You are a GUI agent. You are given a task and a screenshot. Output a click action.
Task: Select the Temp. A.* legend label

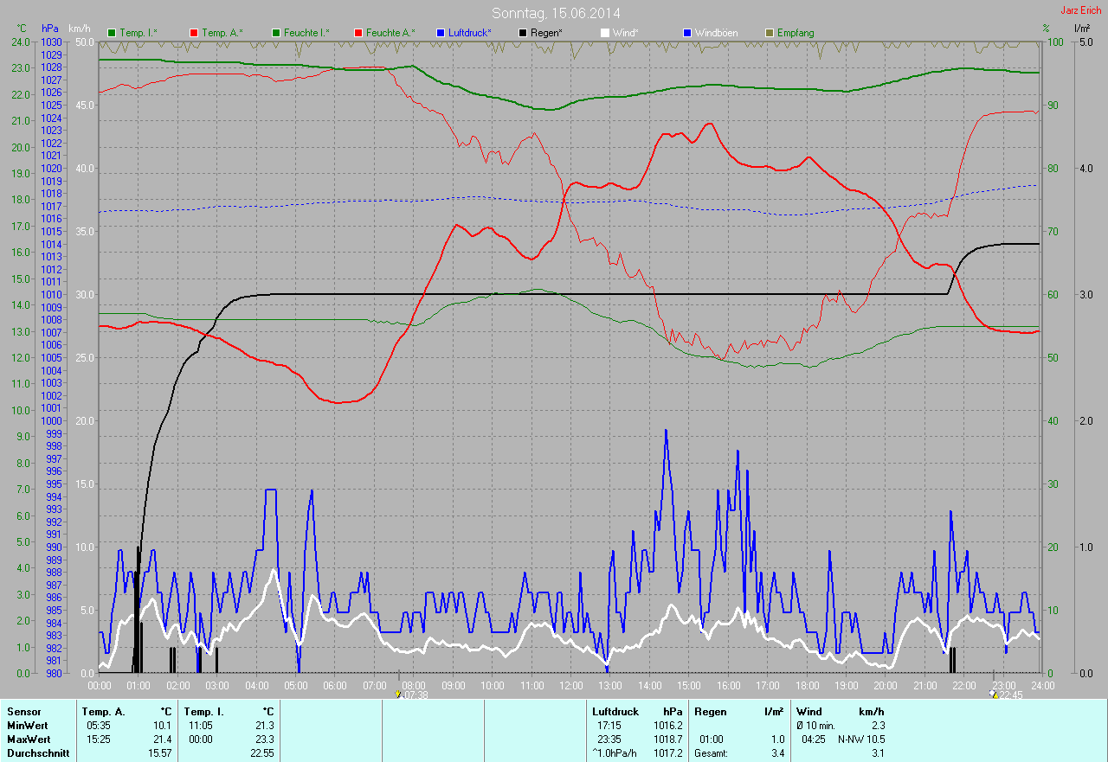click(x=222, y=33)
